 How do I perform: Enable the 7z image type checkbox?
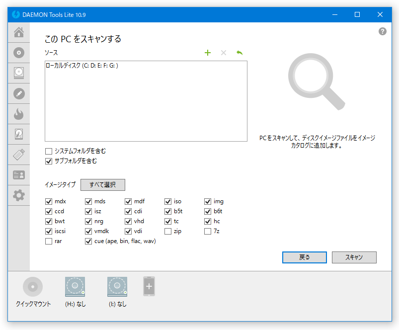(208, 231)
